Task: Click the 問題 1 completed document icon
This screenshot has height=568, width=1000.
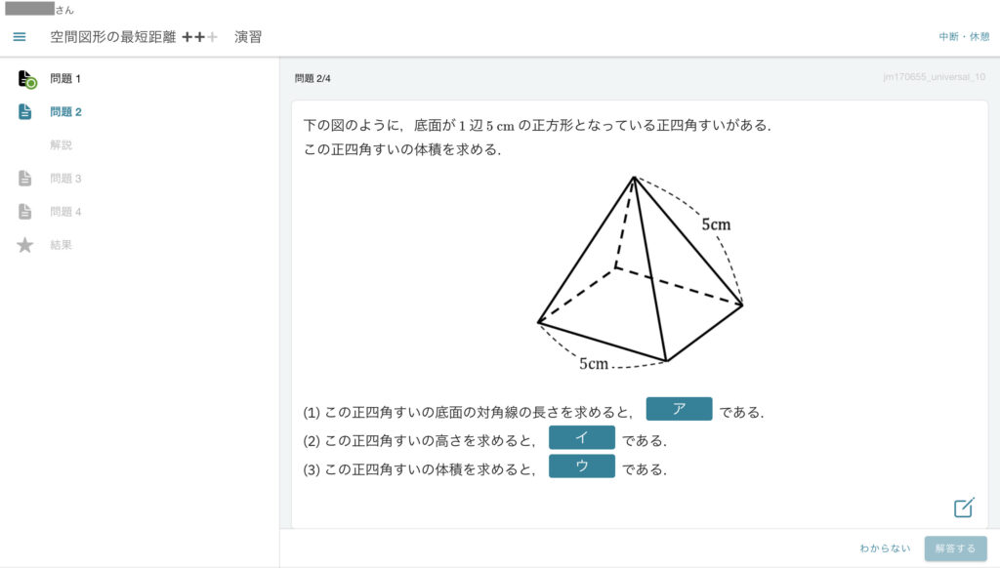Action: pyautogui.click(x=26, y=79)
